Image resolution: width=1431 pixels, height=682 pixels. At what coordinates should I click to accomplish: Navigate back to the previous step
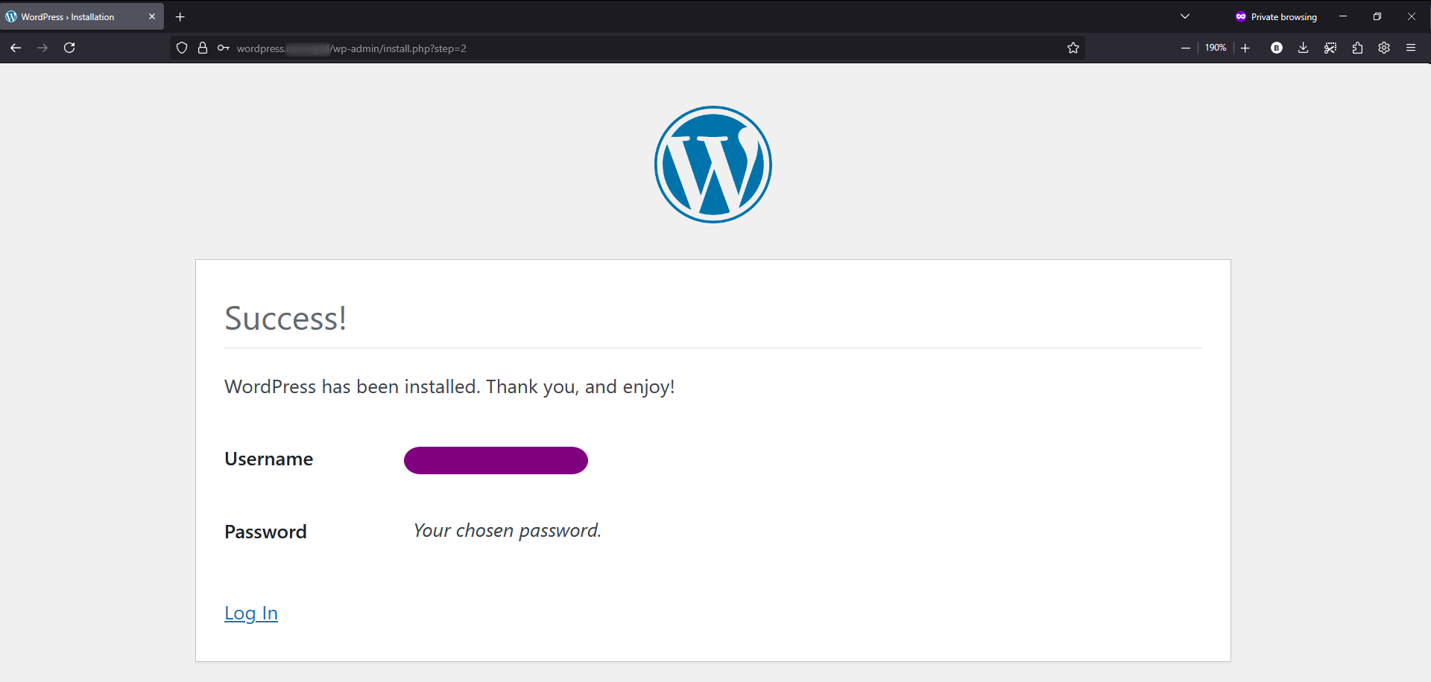tap(15, 48)
